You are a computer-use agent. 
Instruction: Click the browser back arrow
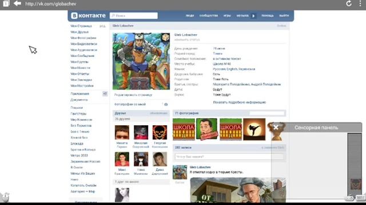point(17,3)
